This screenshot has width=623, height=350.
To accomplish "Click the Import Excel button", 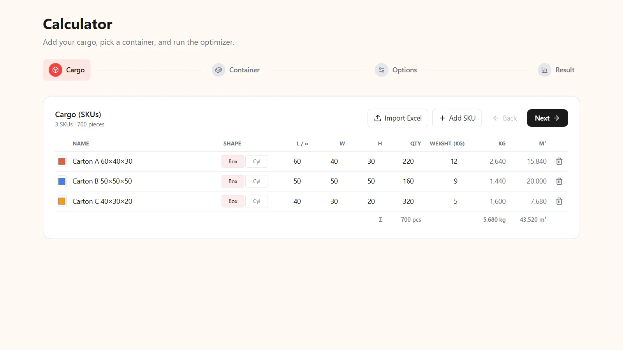I will tap(398, 118).
